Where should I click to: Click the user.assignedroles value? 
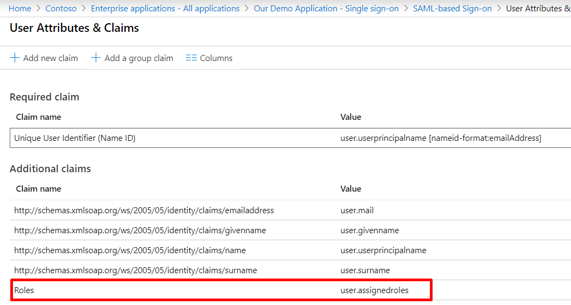(374, 290)
